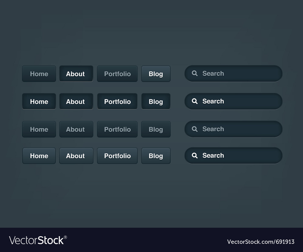The width and height of the screenshot is (303, 252).
Task: Click the dimmed About button in the third row
Action: [76, 129]
